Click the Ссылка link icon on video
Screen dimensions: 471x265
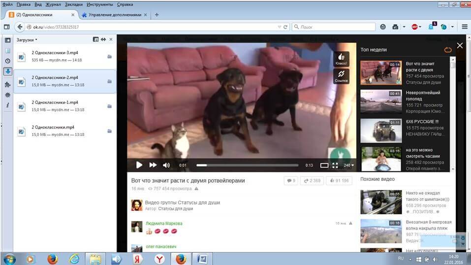point(341,75)
